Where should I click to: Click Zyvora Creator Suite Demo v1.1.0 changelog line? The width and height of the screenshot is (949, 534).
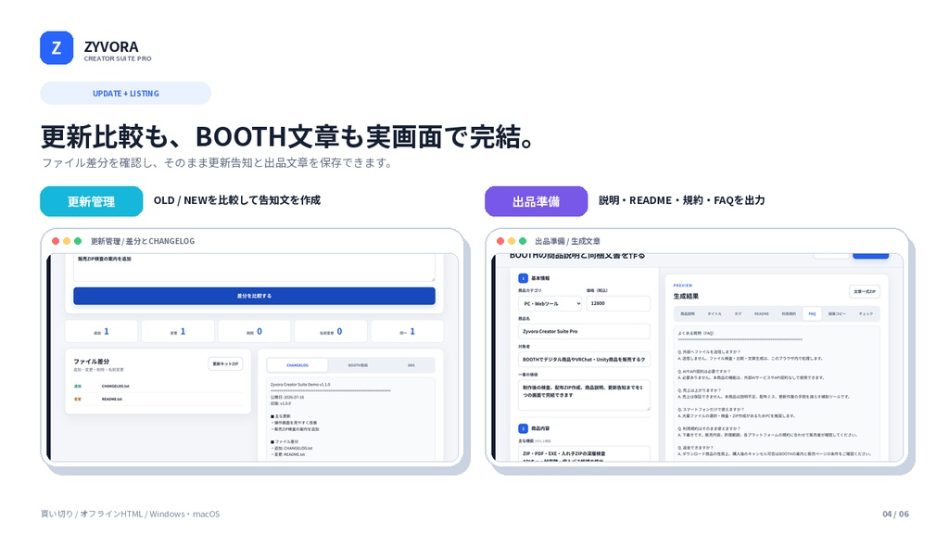(x=300, y=385)
